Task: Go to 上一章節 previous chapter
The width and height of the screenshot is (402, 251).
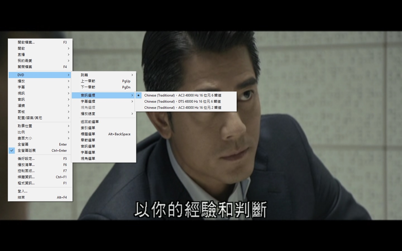Action: pyautogui.click(x=104, y=81)
